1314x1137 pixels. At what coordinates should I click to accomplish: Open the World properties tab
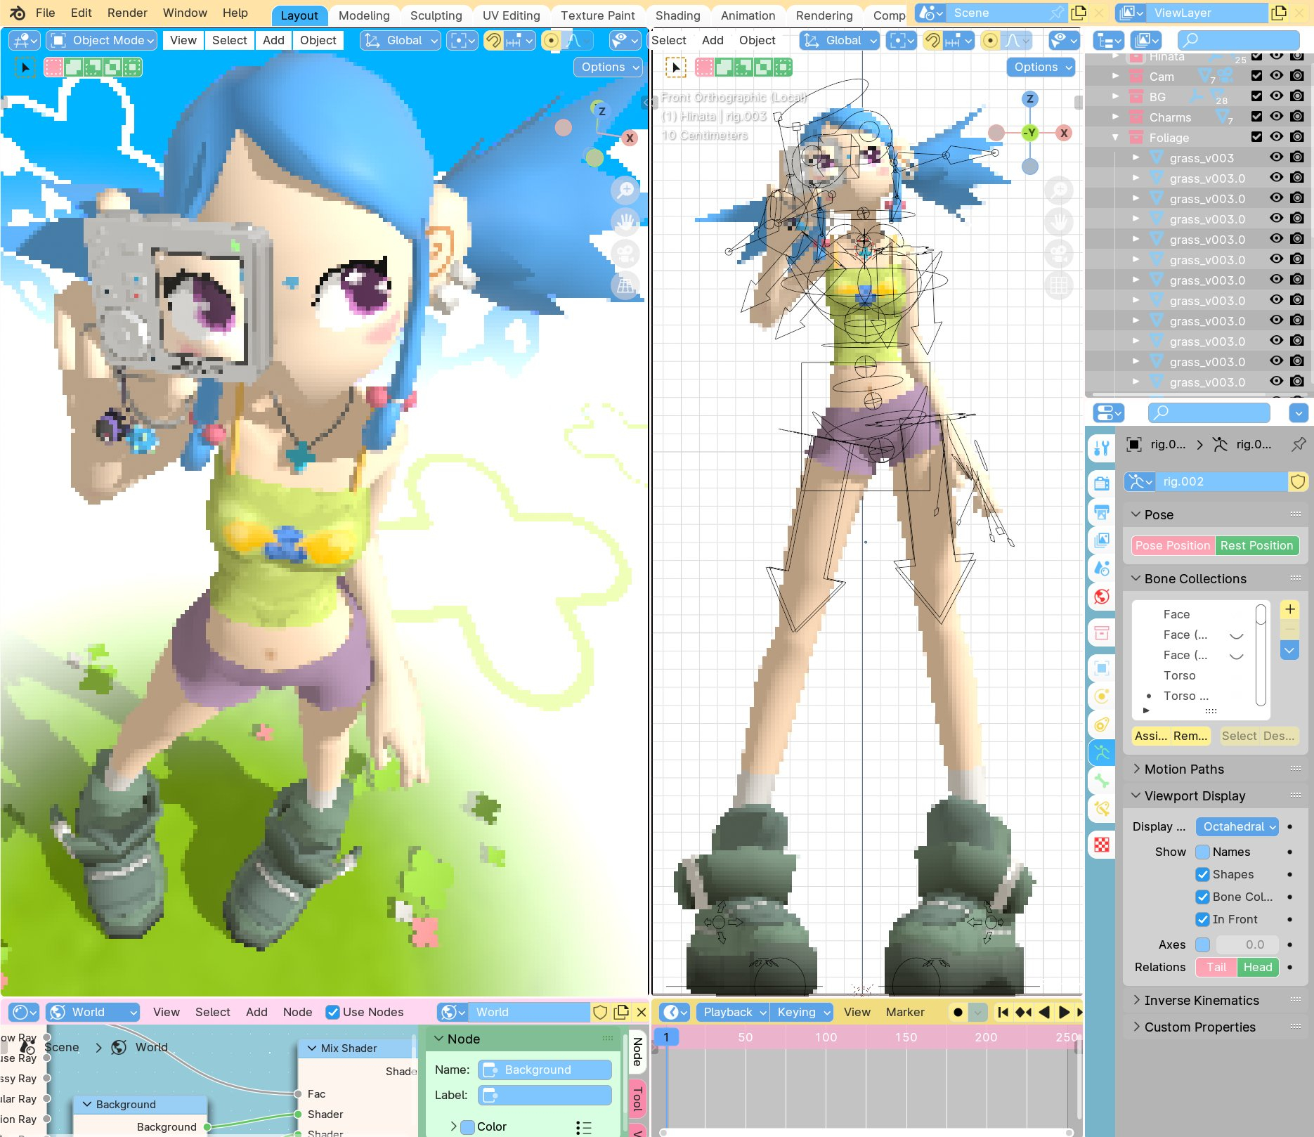(x=1101, y=597)
